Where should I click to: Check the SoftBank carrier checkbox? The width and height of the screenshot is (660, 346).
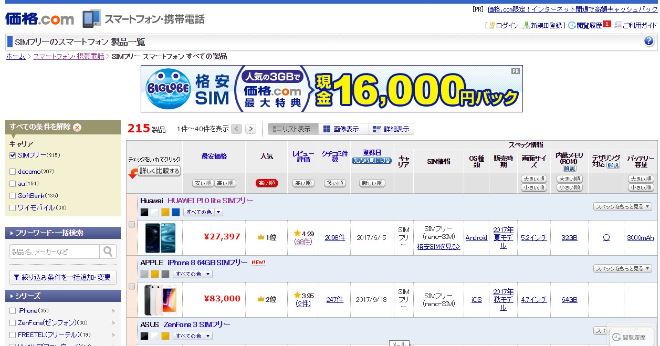pos(13,196)
